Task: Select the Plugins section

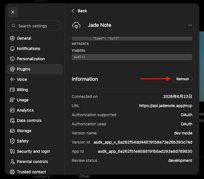Action: pos(35,69)
